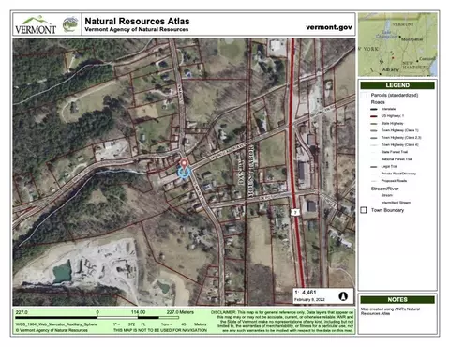This screenshot has height=347, width=450.
Task: Click the Route 7 highway shield
Action: click(x=295, y=212)
